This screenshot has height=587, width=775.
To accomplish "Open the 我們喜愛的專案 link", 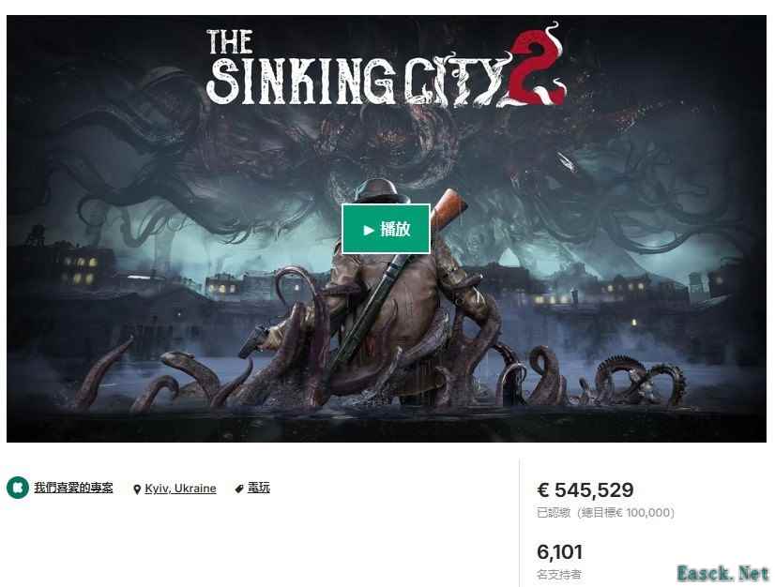I will pyautogui.click(x=73, y=488).
